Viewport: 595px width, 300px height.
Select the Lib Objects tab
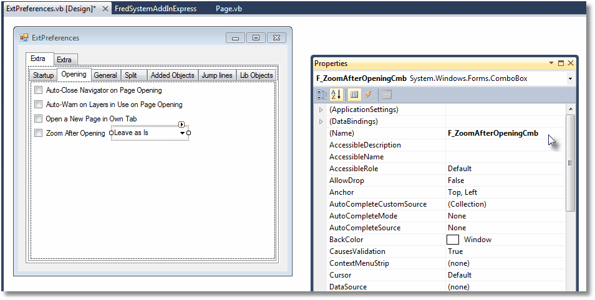(x=256, y=75)
